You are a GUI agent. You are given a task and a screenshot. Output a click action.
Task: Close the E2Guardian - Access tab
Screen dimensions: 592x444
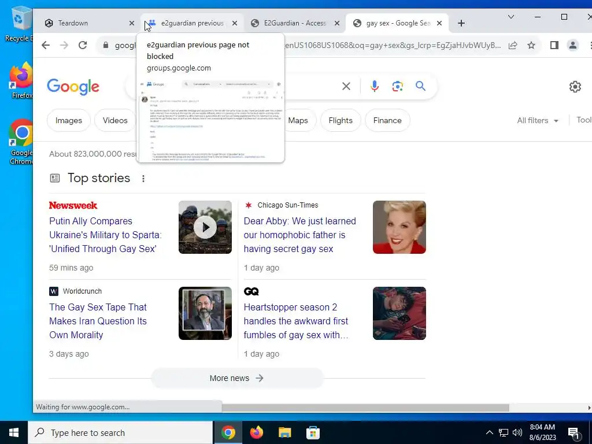[x=337, y=23]
